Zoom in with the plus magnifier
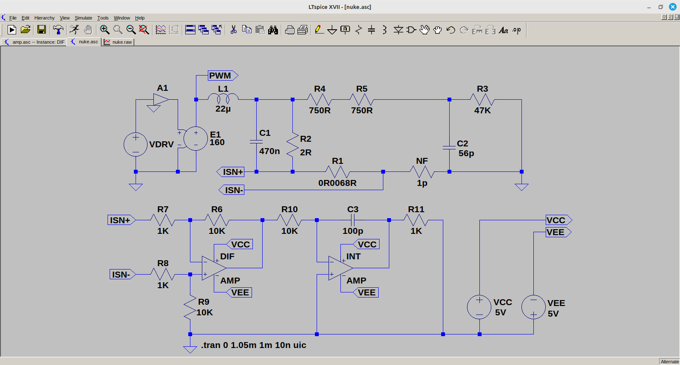680x365 pixels. pyautogui.click(x=105, y=30)
